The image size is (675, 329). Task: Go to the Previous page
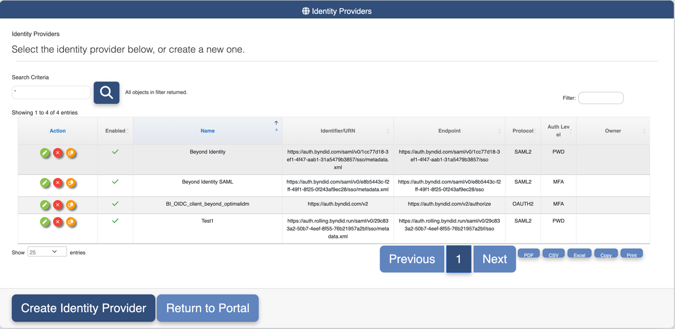(412, 259)
